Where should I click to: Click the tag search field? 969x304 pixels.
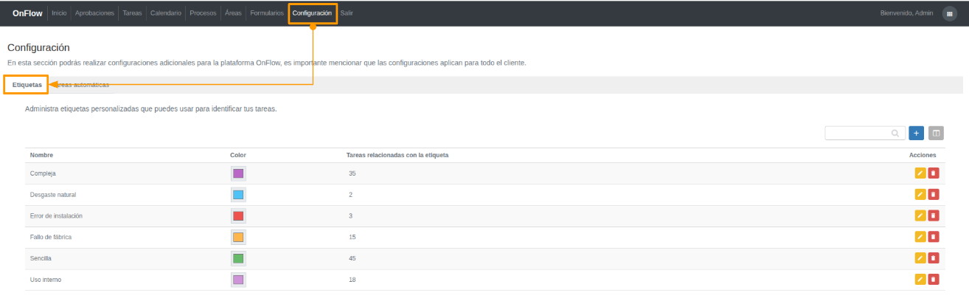point(865,134)
